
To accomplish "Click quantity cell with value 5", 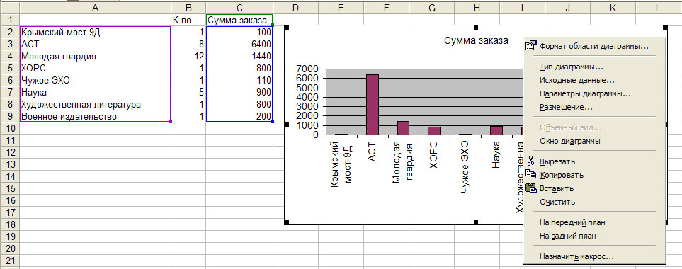I will point(188,92).
